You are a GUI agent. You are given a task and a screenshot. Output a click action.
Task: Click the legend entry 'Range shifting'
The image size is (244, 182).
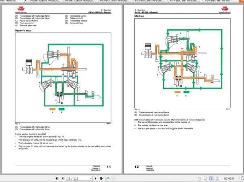pos(76,23)
